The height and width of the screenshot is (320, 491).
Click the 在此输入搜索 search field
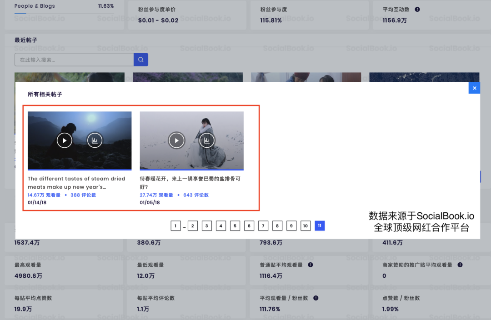73,60
